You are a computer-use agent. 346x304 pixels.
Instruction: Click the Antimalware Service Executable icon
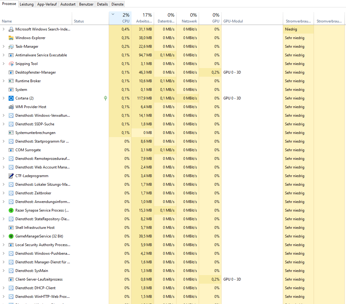[11, 55]
